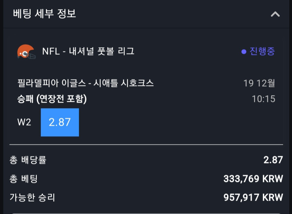
Task: Click the 총 베팅 row label
Action: [23, 179]
